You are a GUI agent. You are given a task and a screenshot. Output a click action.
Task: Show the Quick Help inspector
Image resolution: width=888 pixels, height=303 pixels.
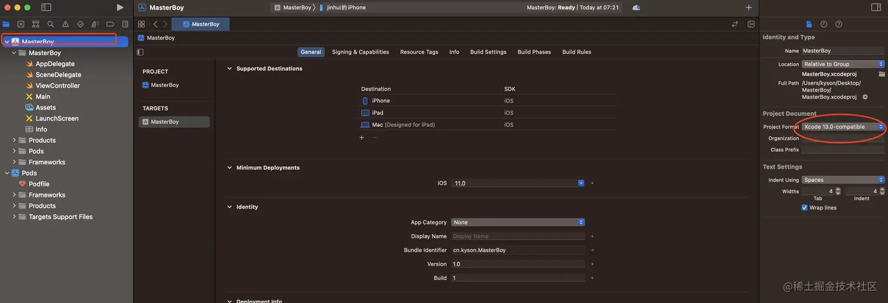pos(839,24)
